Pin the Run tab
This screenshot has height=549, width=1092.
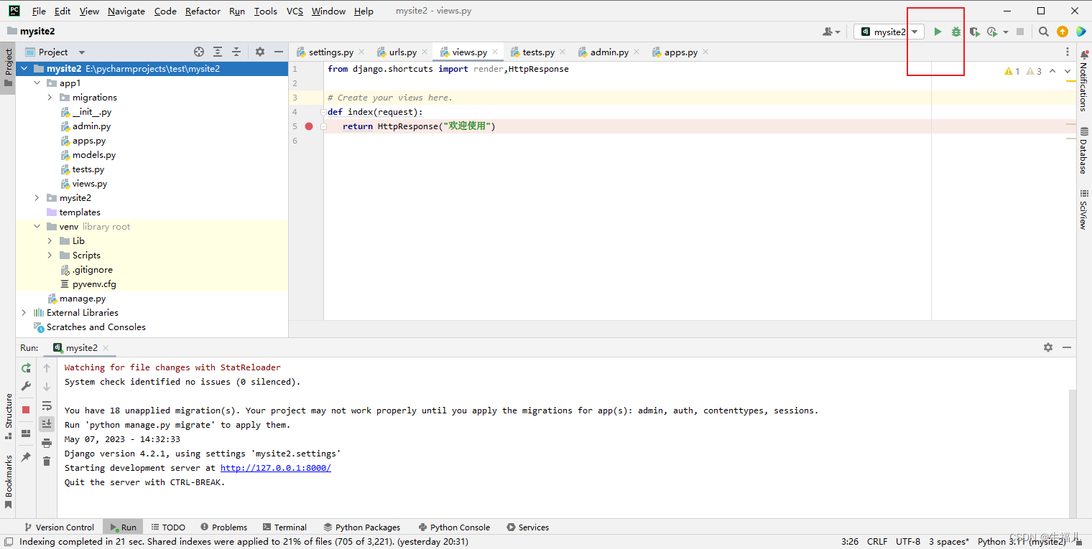[x=26, y=457]
